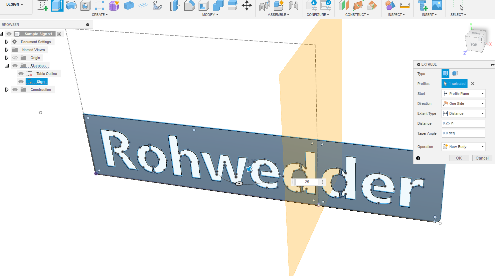495x276 pixels.
Task: Click the Extrude dialog info icon
Action: (418, 158)
